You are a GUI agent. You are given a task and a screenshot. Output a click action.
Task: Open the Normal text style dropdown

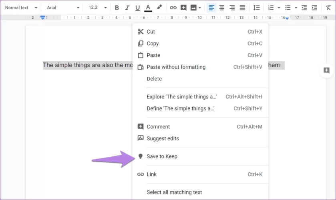pyautogui.click(x=21, y=8)
